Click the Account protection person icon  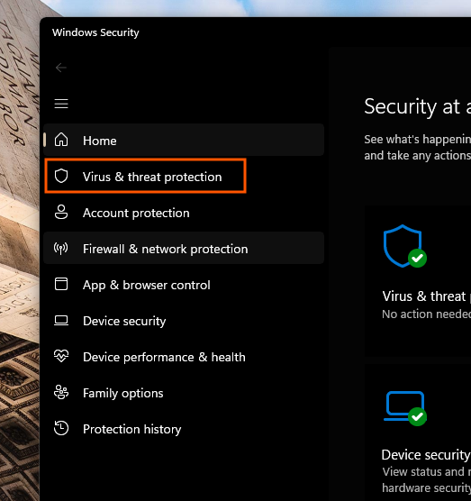(x=61, y=212)
